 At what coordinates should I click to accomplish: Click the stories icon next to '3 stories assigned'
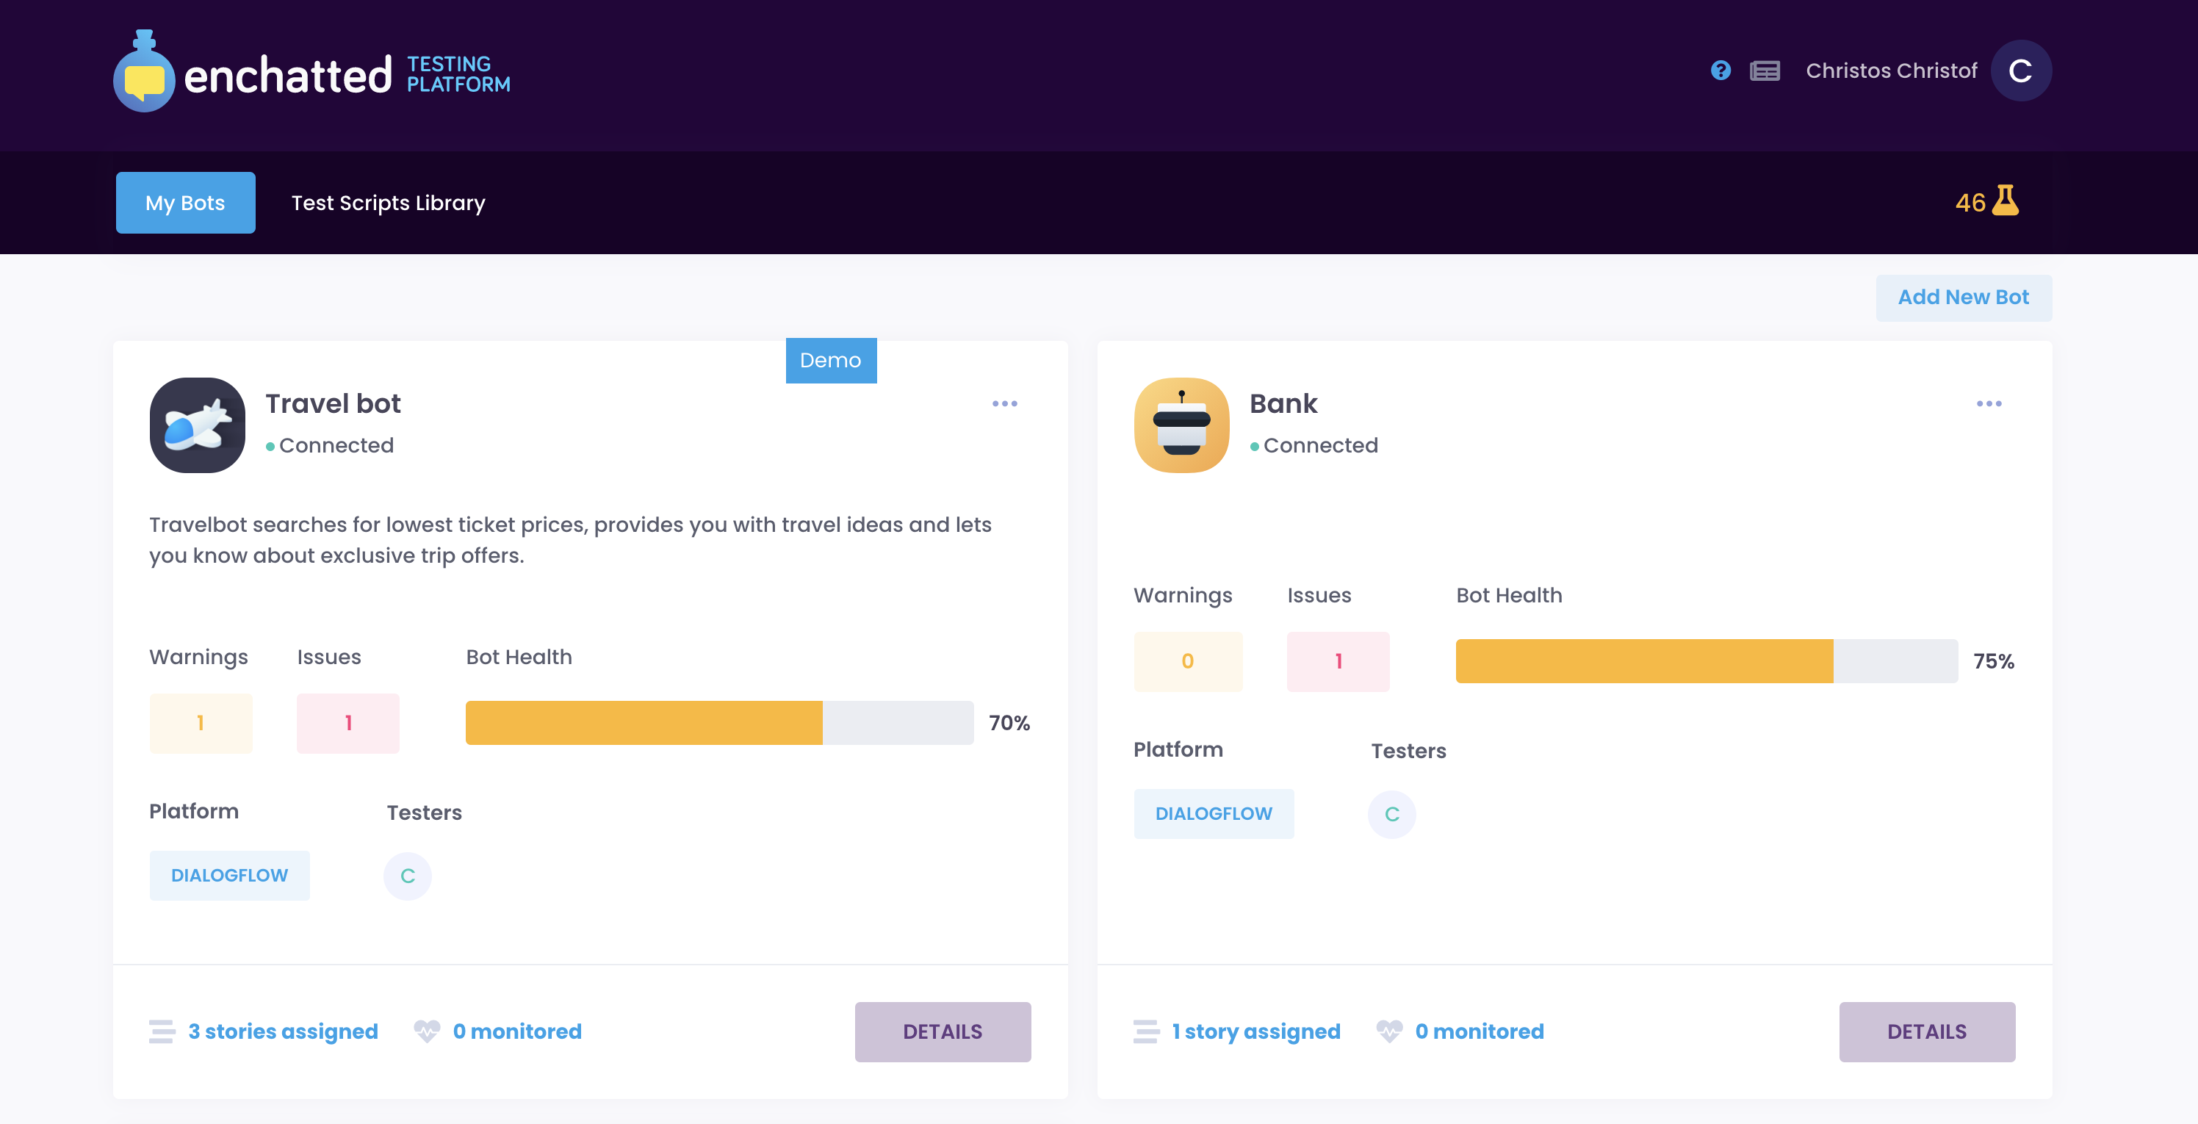[x=162, y=1031]
